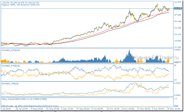The width and height of the screenshot is (184, 112).
Task: Click the 25.140 price axis value
Action: pyautogui.click(x=178, y=21)
